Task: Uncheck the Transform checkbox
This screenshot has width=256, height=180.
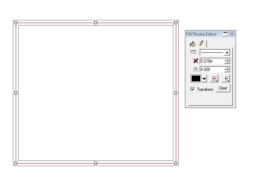Action: tap(193, 89)
